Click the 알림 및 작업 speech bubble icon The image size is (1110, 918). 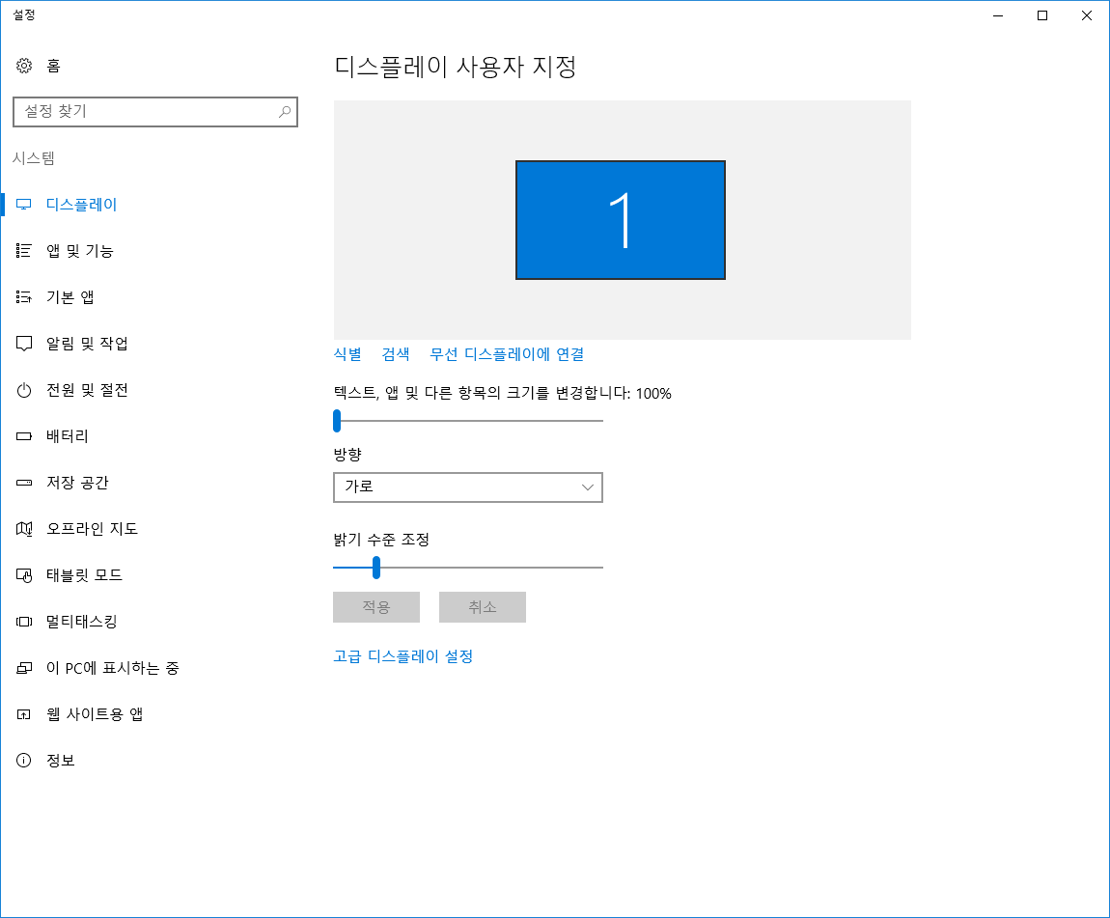point(24,344)
